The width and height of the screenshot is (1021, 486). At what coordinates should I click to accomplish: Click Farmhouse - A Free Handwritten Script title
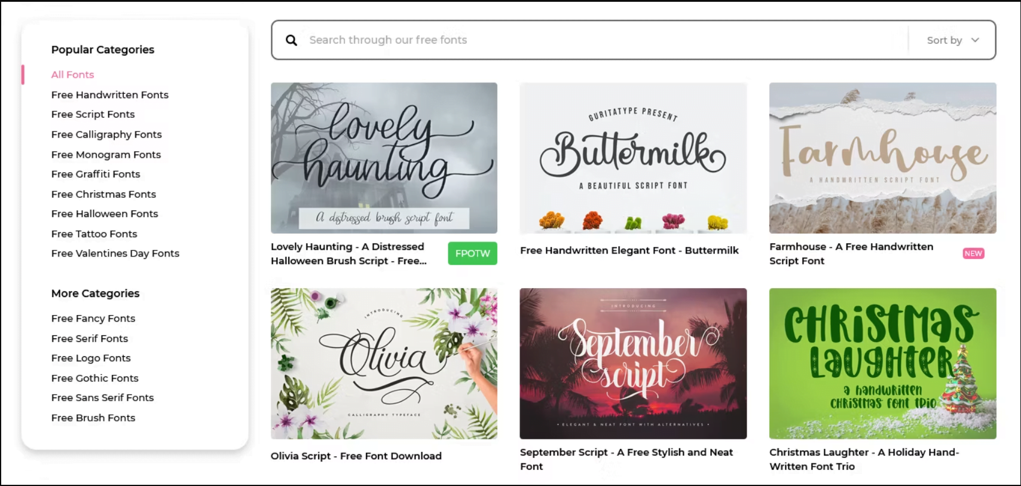[x=851, y=253]
